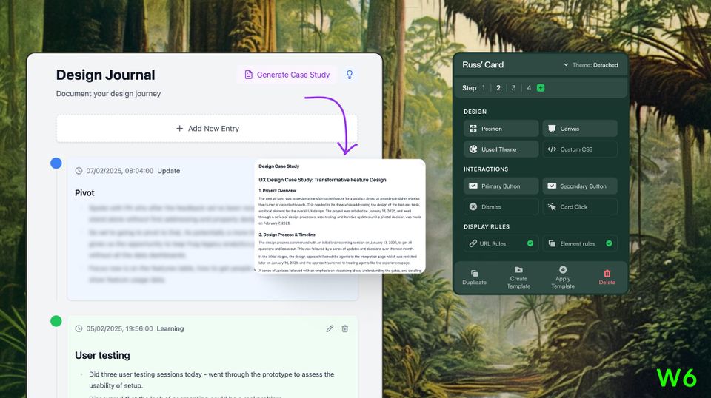Open the Design Case Study preview document
Screen dimensions: 711x398
click(x=340, y=216)
